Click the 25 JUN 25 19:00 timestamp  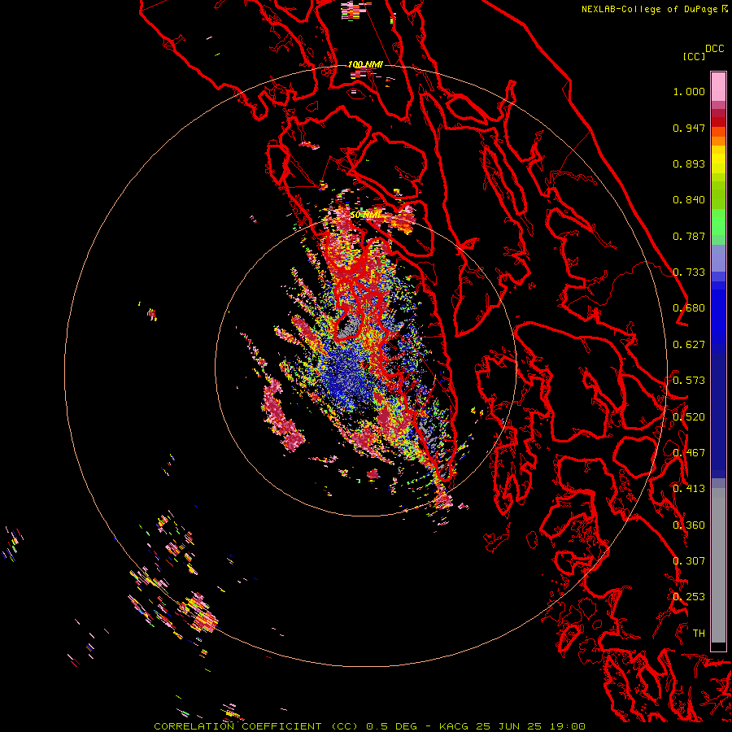[531, 726]
